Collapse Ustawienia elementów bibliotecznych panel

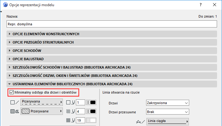click(x=112, y=84)
